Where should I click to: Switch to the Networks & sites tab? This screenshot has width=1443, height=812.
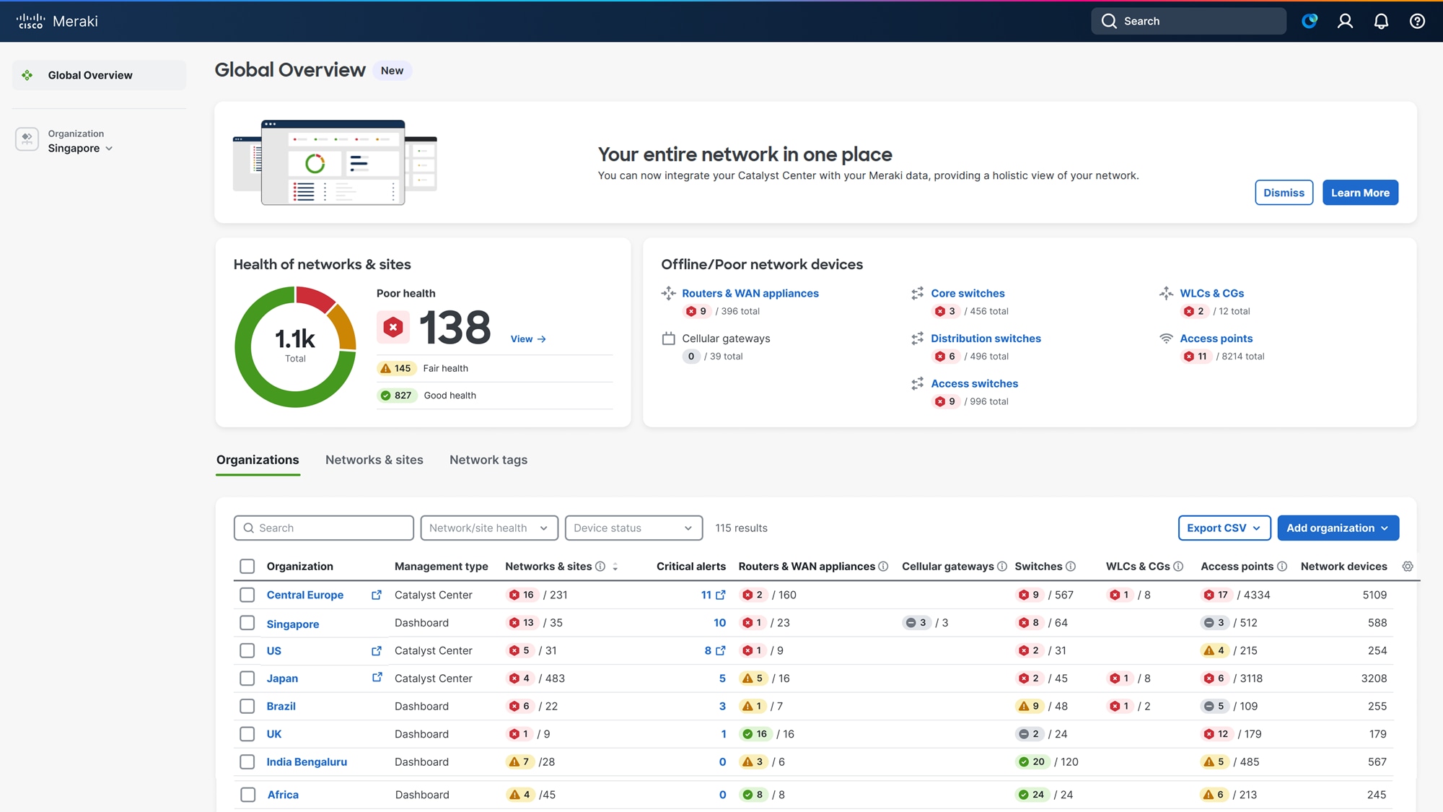[x=374, y=460]
